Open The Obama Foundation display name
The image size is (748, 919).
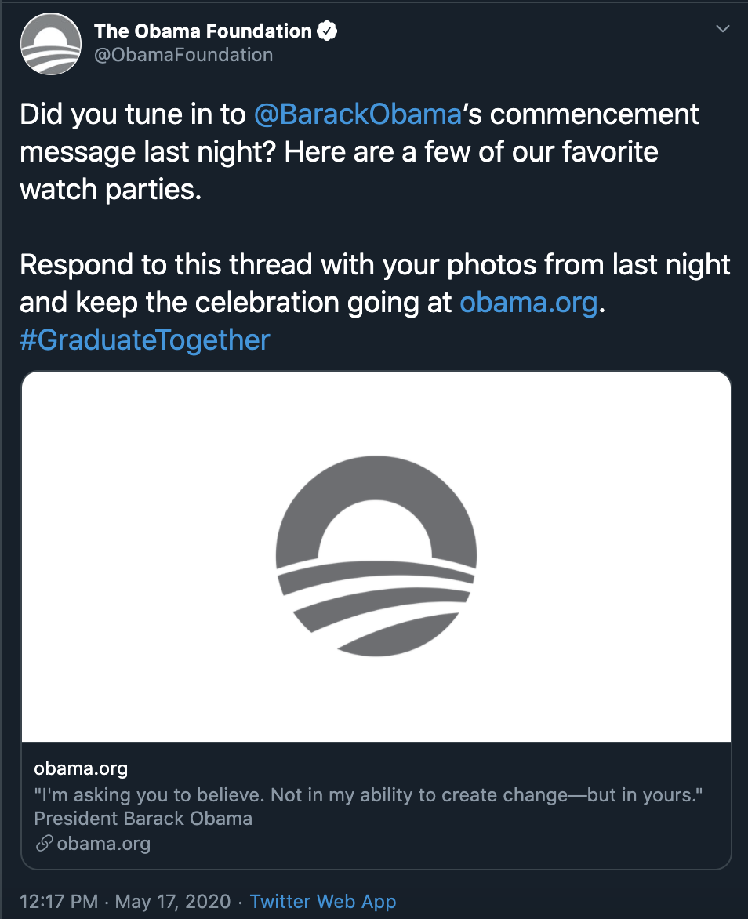tap(203, 31)
